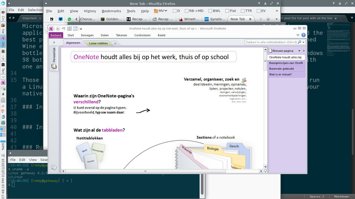Viewport: 355px width, 199px height.
Task: Click the OneNote vertical scroll down arrow
Action: 265,167
